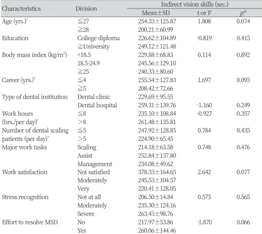Click the value '378.33±164.65'
Screen dimensions: 262x234
point(157,172)
